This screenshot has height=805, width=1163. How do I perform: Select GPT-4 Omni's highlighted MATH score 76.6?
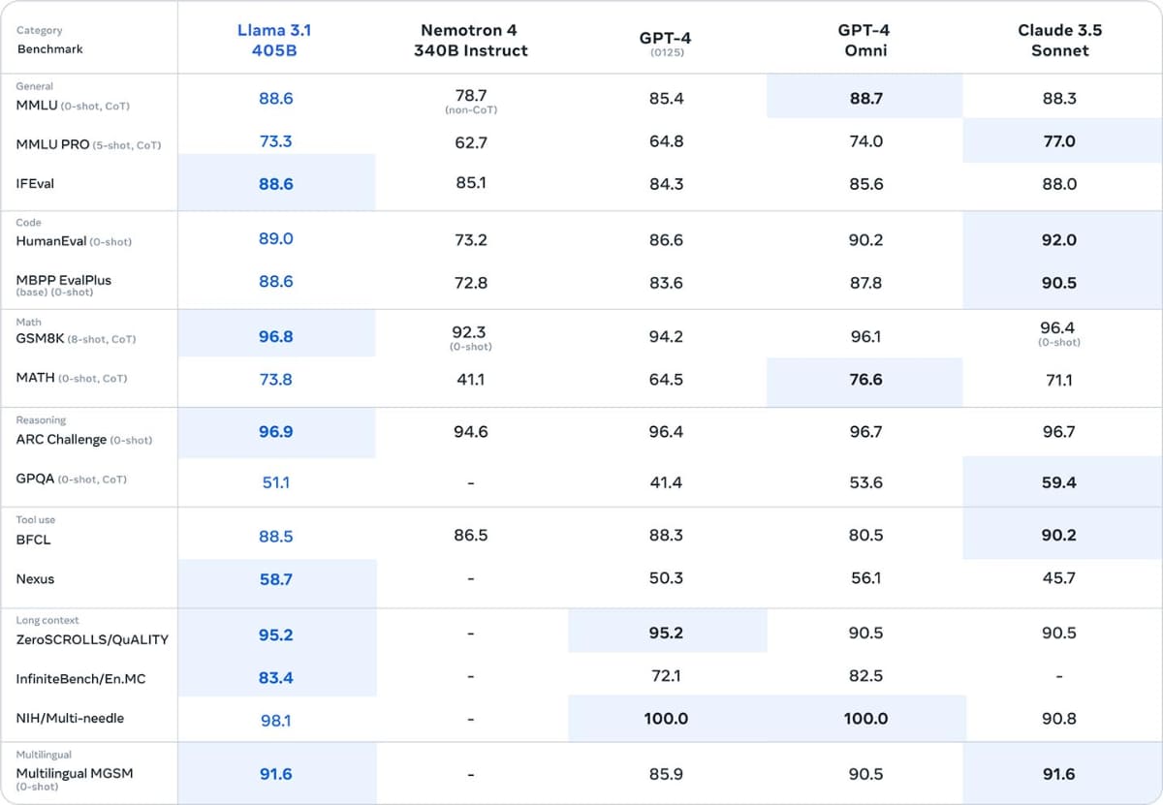coord(865,380)
